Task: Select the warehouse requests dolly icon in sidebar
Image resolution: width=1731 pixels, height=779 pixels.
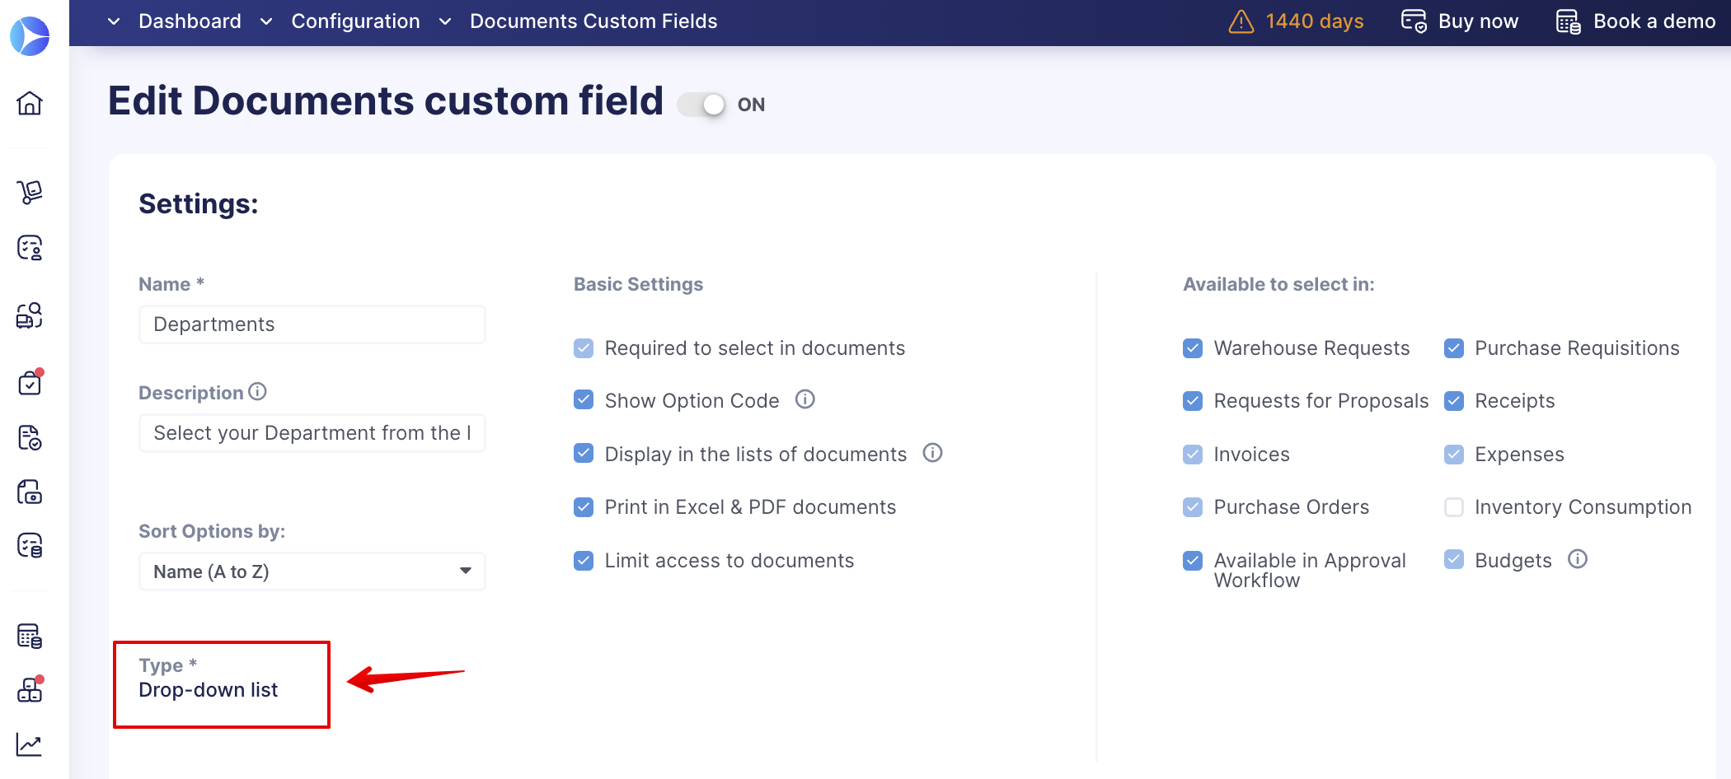Action: pyautogui.click(x=30, y=192)
